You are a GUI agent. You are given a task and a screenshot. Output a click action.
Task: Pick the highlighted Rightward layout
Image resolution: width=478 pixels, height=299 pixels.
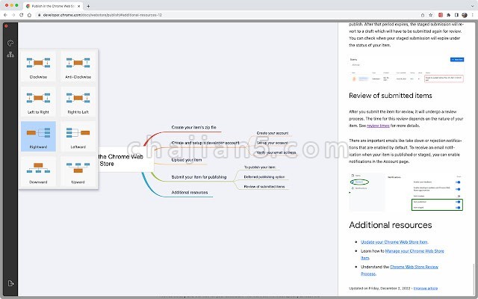pos(38,136)
